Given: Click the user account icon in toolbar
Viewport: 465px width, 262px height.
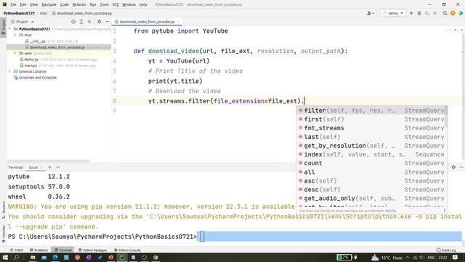Looking at the screenshot, I should (370, 13).
